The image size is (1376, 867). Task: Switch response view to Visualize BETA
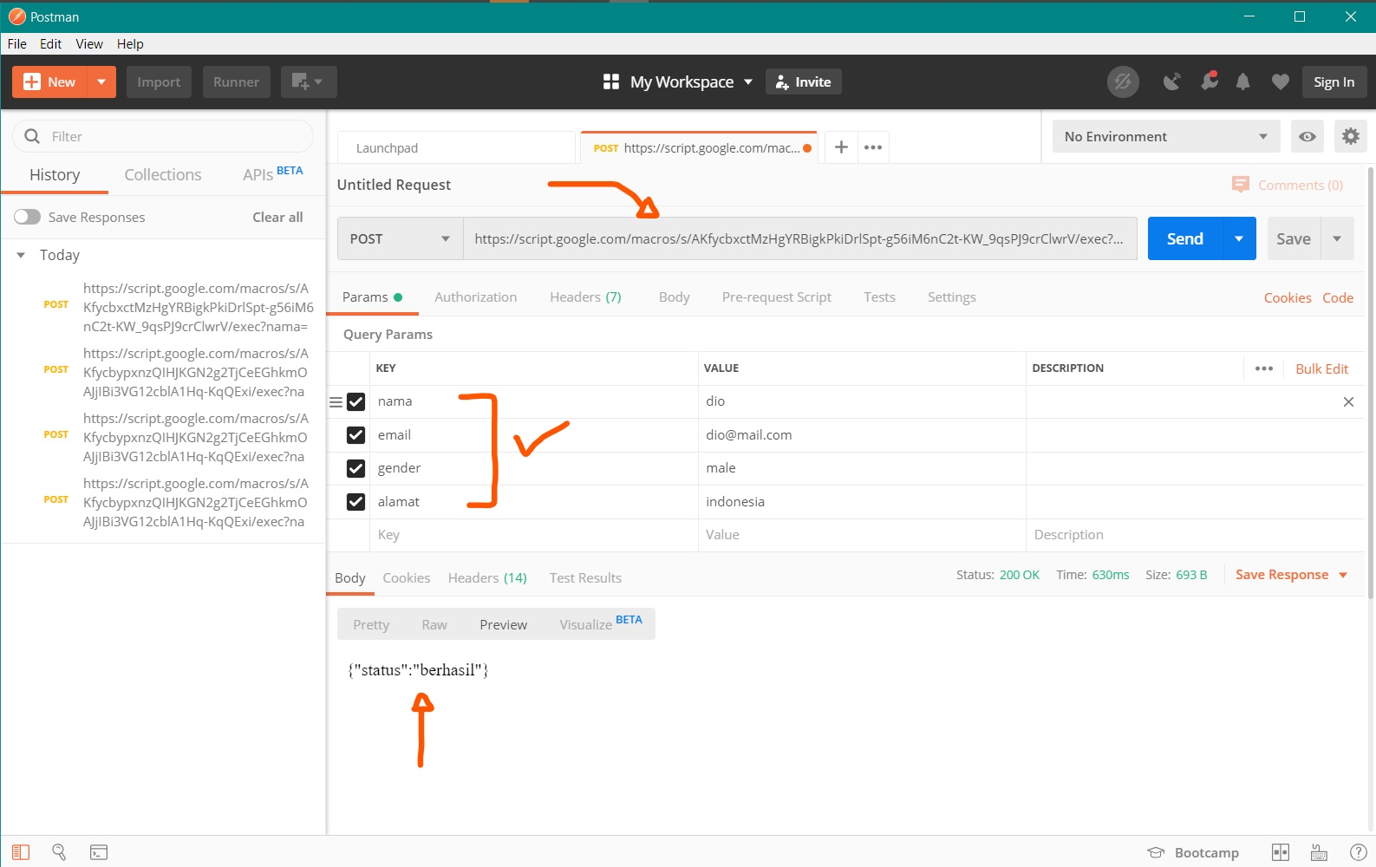tap(601, 623)
